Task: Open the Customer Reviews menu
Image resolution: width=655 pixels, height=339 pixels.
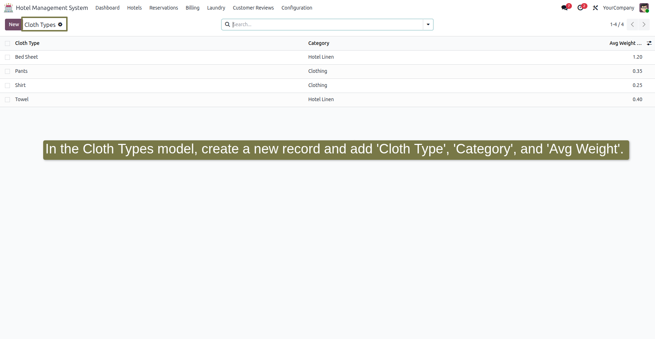Action: (x=253, y=8)
